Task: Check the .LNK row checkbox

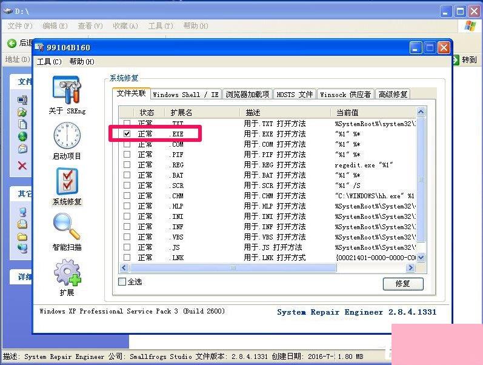Action: pos(127,258)
